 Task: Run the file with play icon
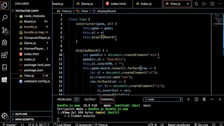click(x=204, y=4)
